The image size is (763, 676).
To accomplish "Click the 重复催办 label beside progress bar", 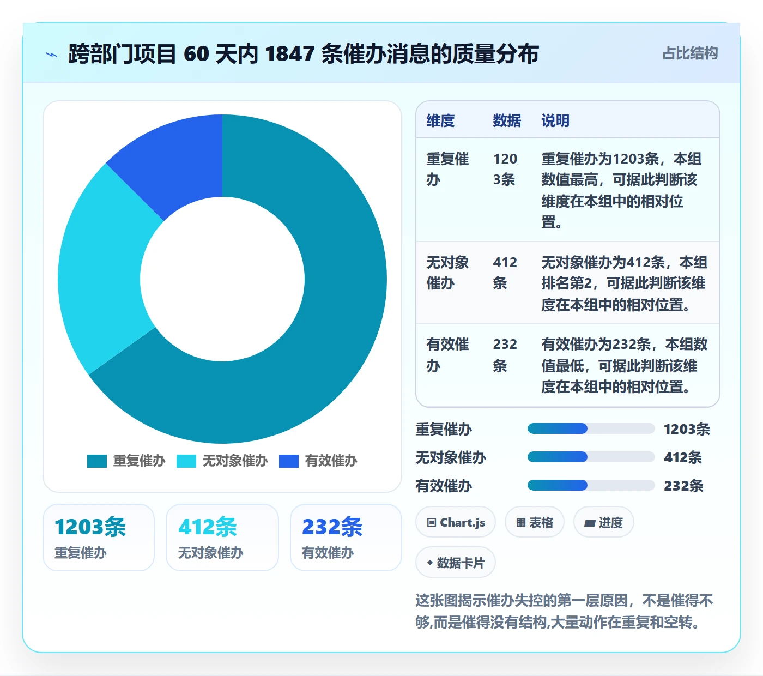I will coord(444,429).
